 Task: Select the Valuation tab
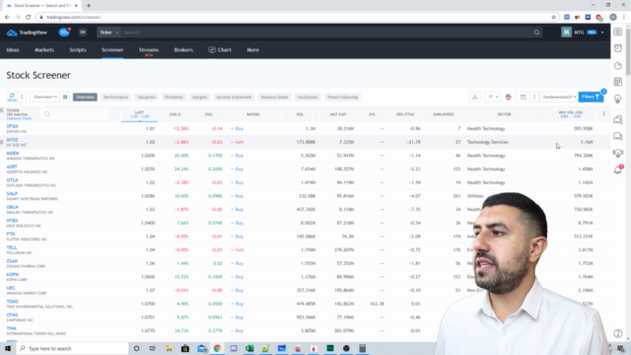click(x=146, y=97)
